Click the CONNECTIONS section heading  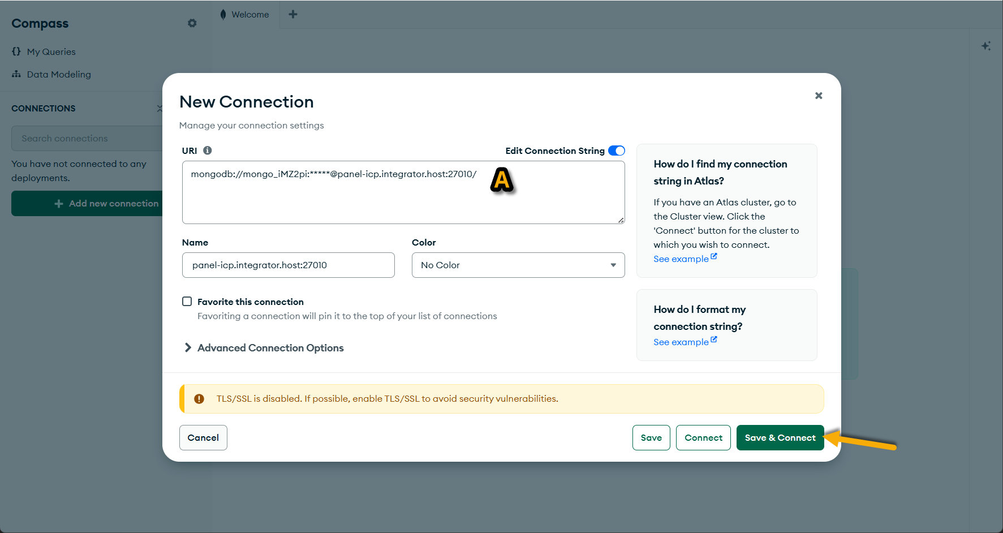tap(44, 109)
